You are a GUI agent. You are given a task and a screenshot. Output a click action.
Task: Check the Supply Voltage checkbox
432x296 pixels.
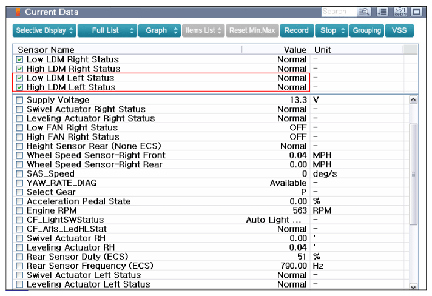tap(19, 100)
